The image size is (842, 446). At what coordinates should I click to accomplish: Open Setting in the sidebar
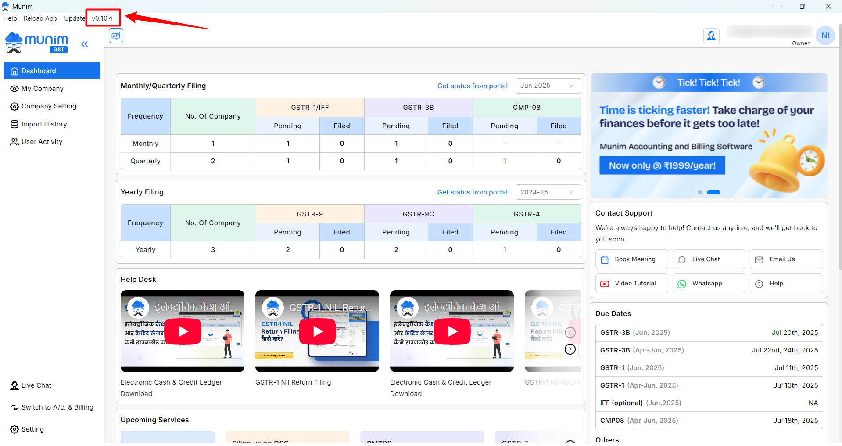click(x=27, y=429)
